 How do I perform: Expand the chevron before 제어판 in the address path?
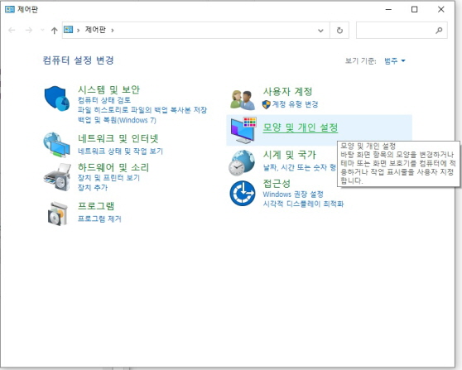point(78,30)
